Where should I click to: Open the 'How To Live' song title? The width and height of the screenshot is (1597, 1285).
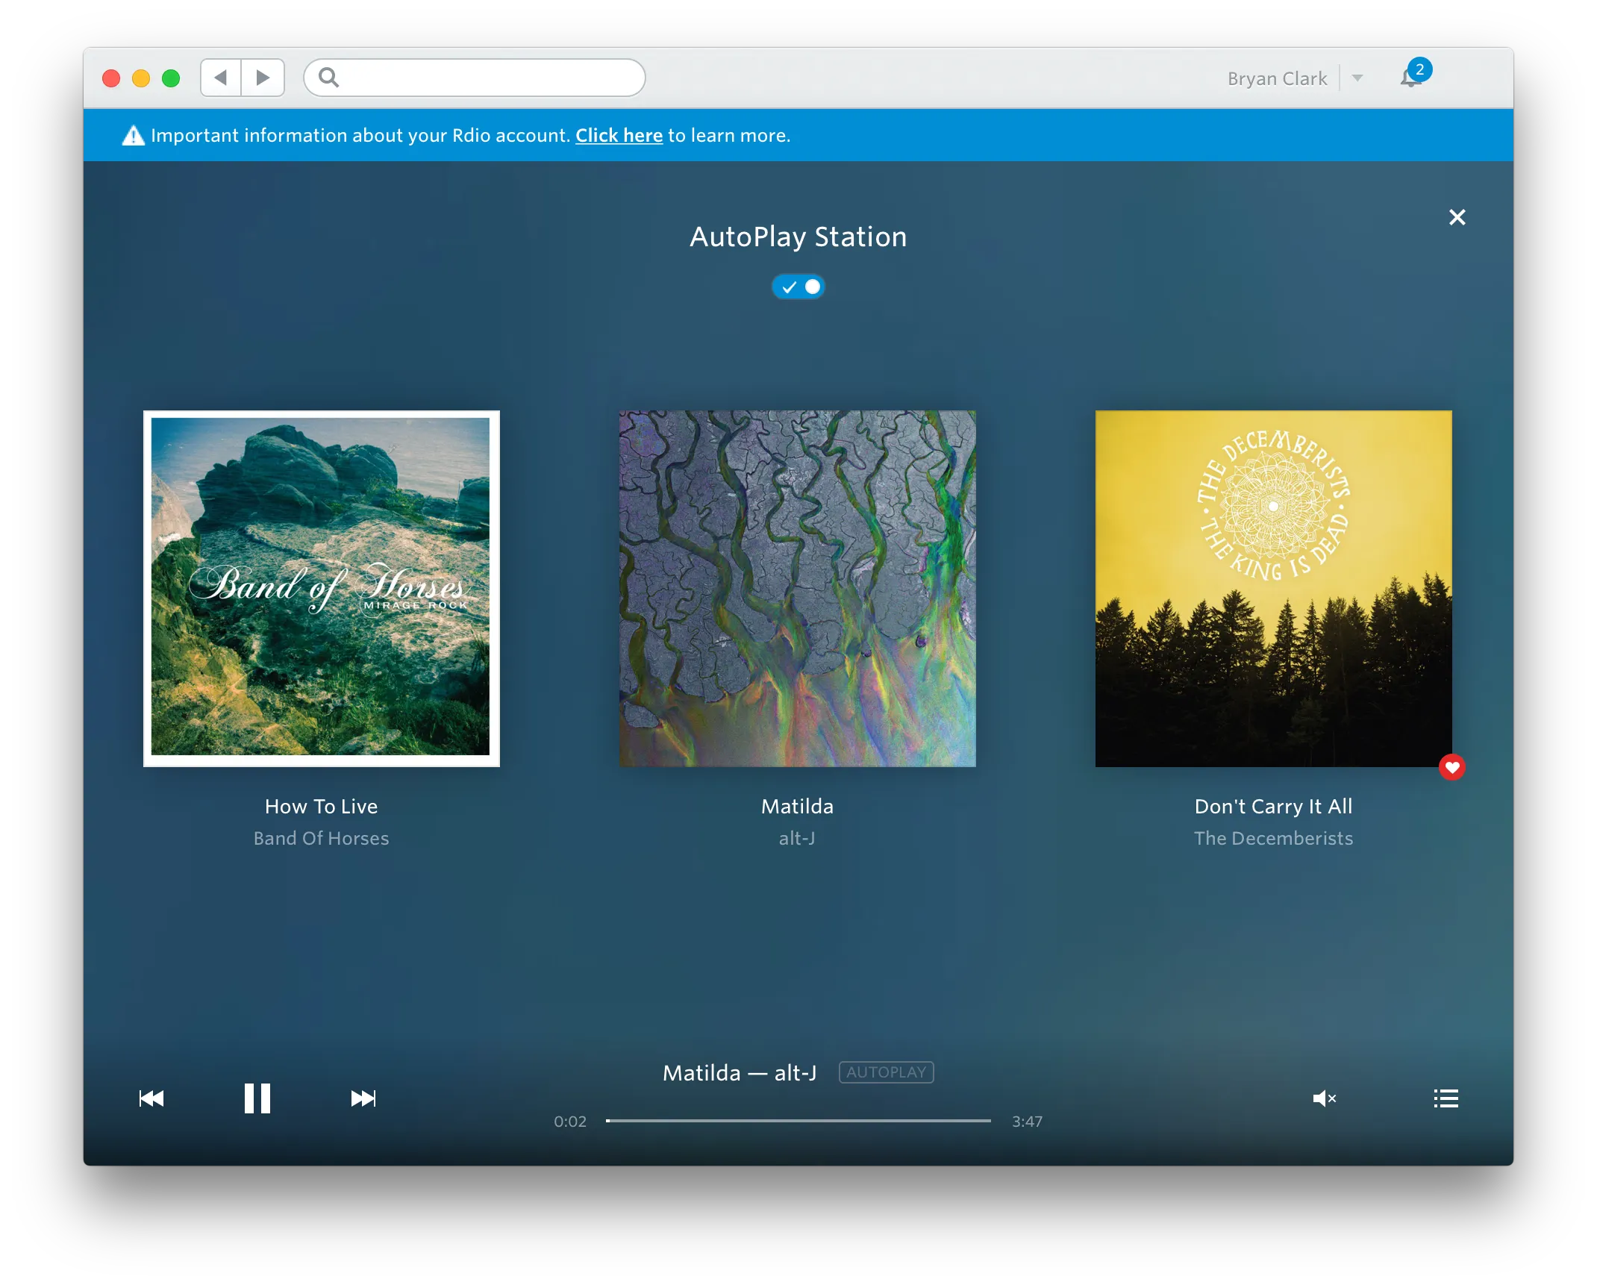coord(322,806)
